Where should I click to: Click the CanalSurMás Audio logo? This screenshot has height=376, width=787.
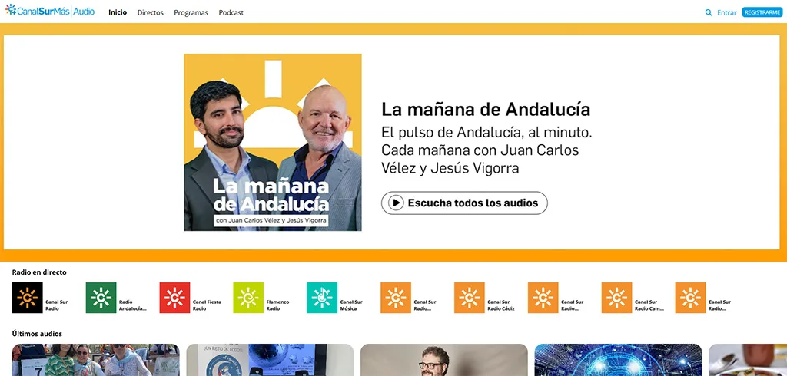click(x=50, y=11)
